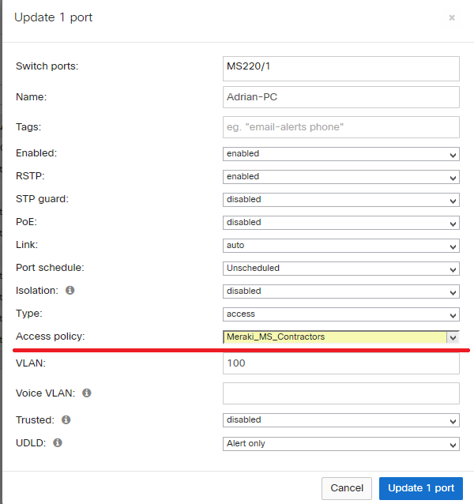Open the UDLD Alert only dropdown
The width and height of the screenshot is (474, 504).
click(341, 444)
